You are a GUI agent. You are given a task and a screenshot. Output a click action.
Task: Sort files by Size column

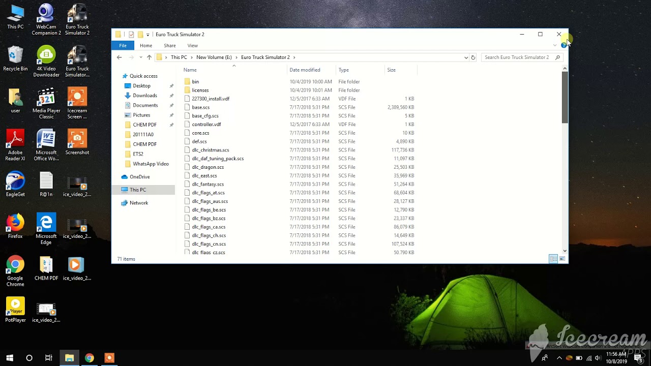(x=401, y=70)
